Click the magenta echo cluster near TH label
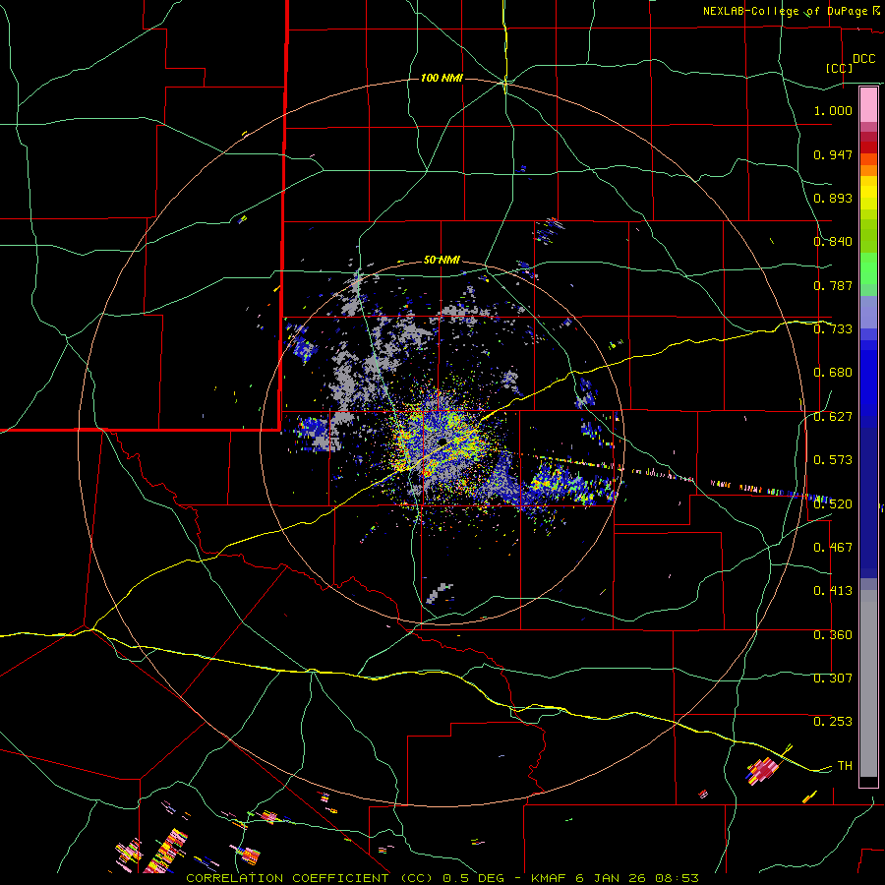Image resolution: width=885 pixels, height=885 pixels. pyautogui.click(x=762, y=770)
